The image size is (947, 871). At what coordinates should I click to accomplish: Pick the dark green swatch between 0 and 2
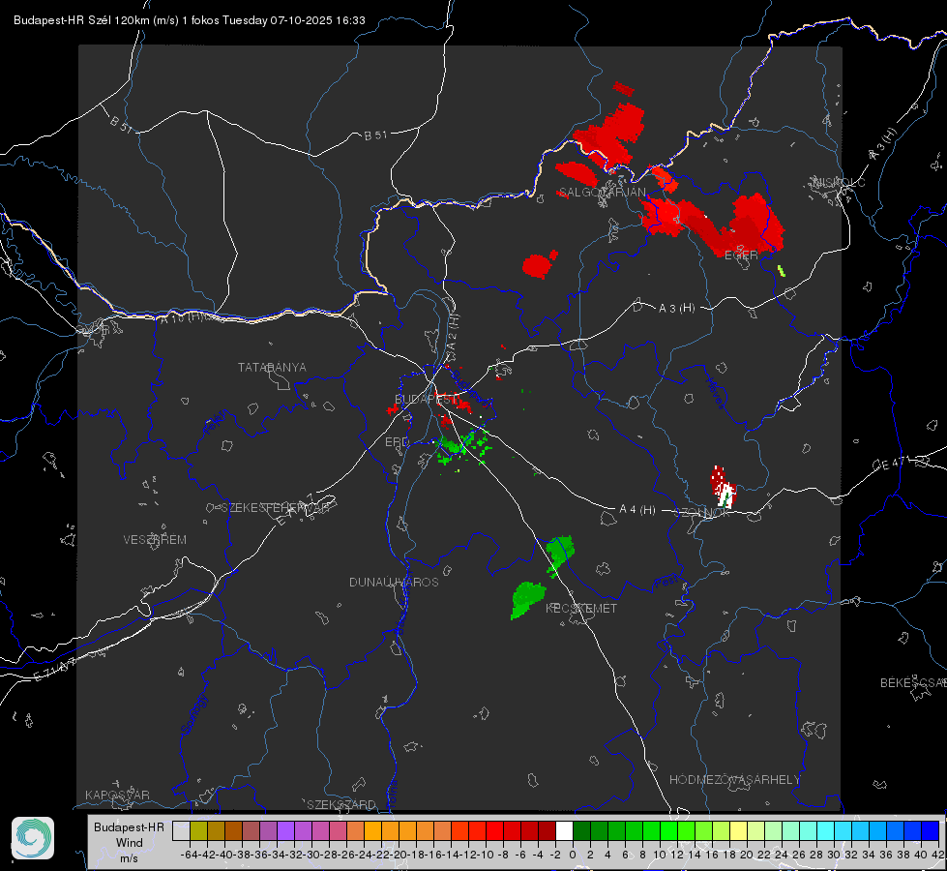[581, 830]
